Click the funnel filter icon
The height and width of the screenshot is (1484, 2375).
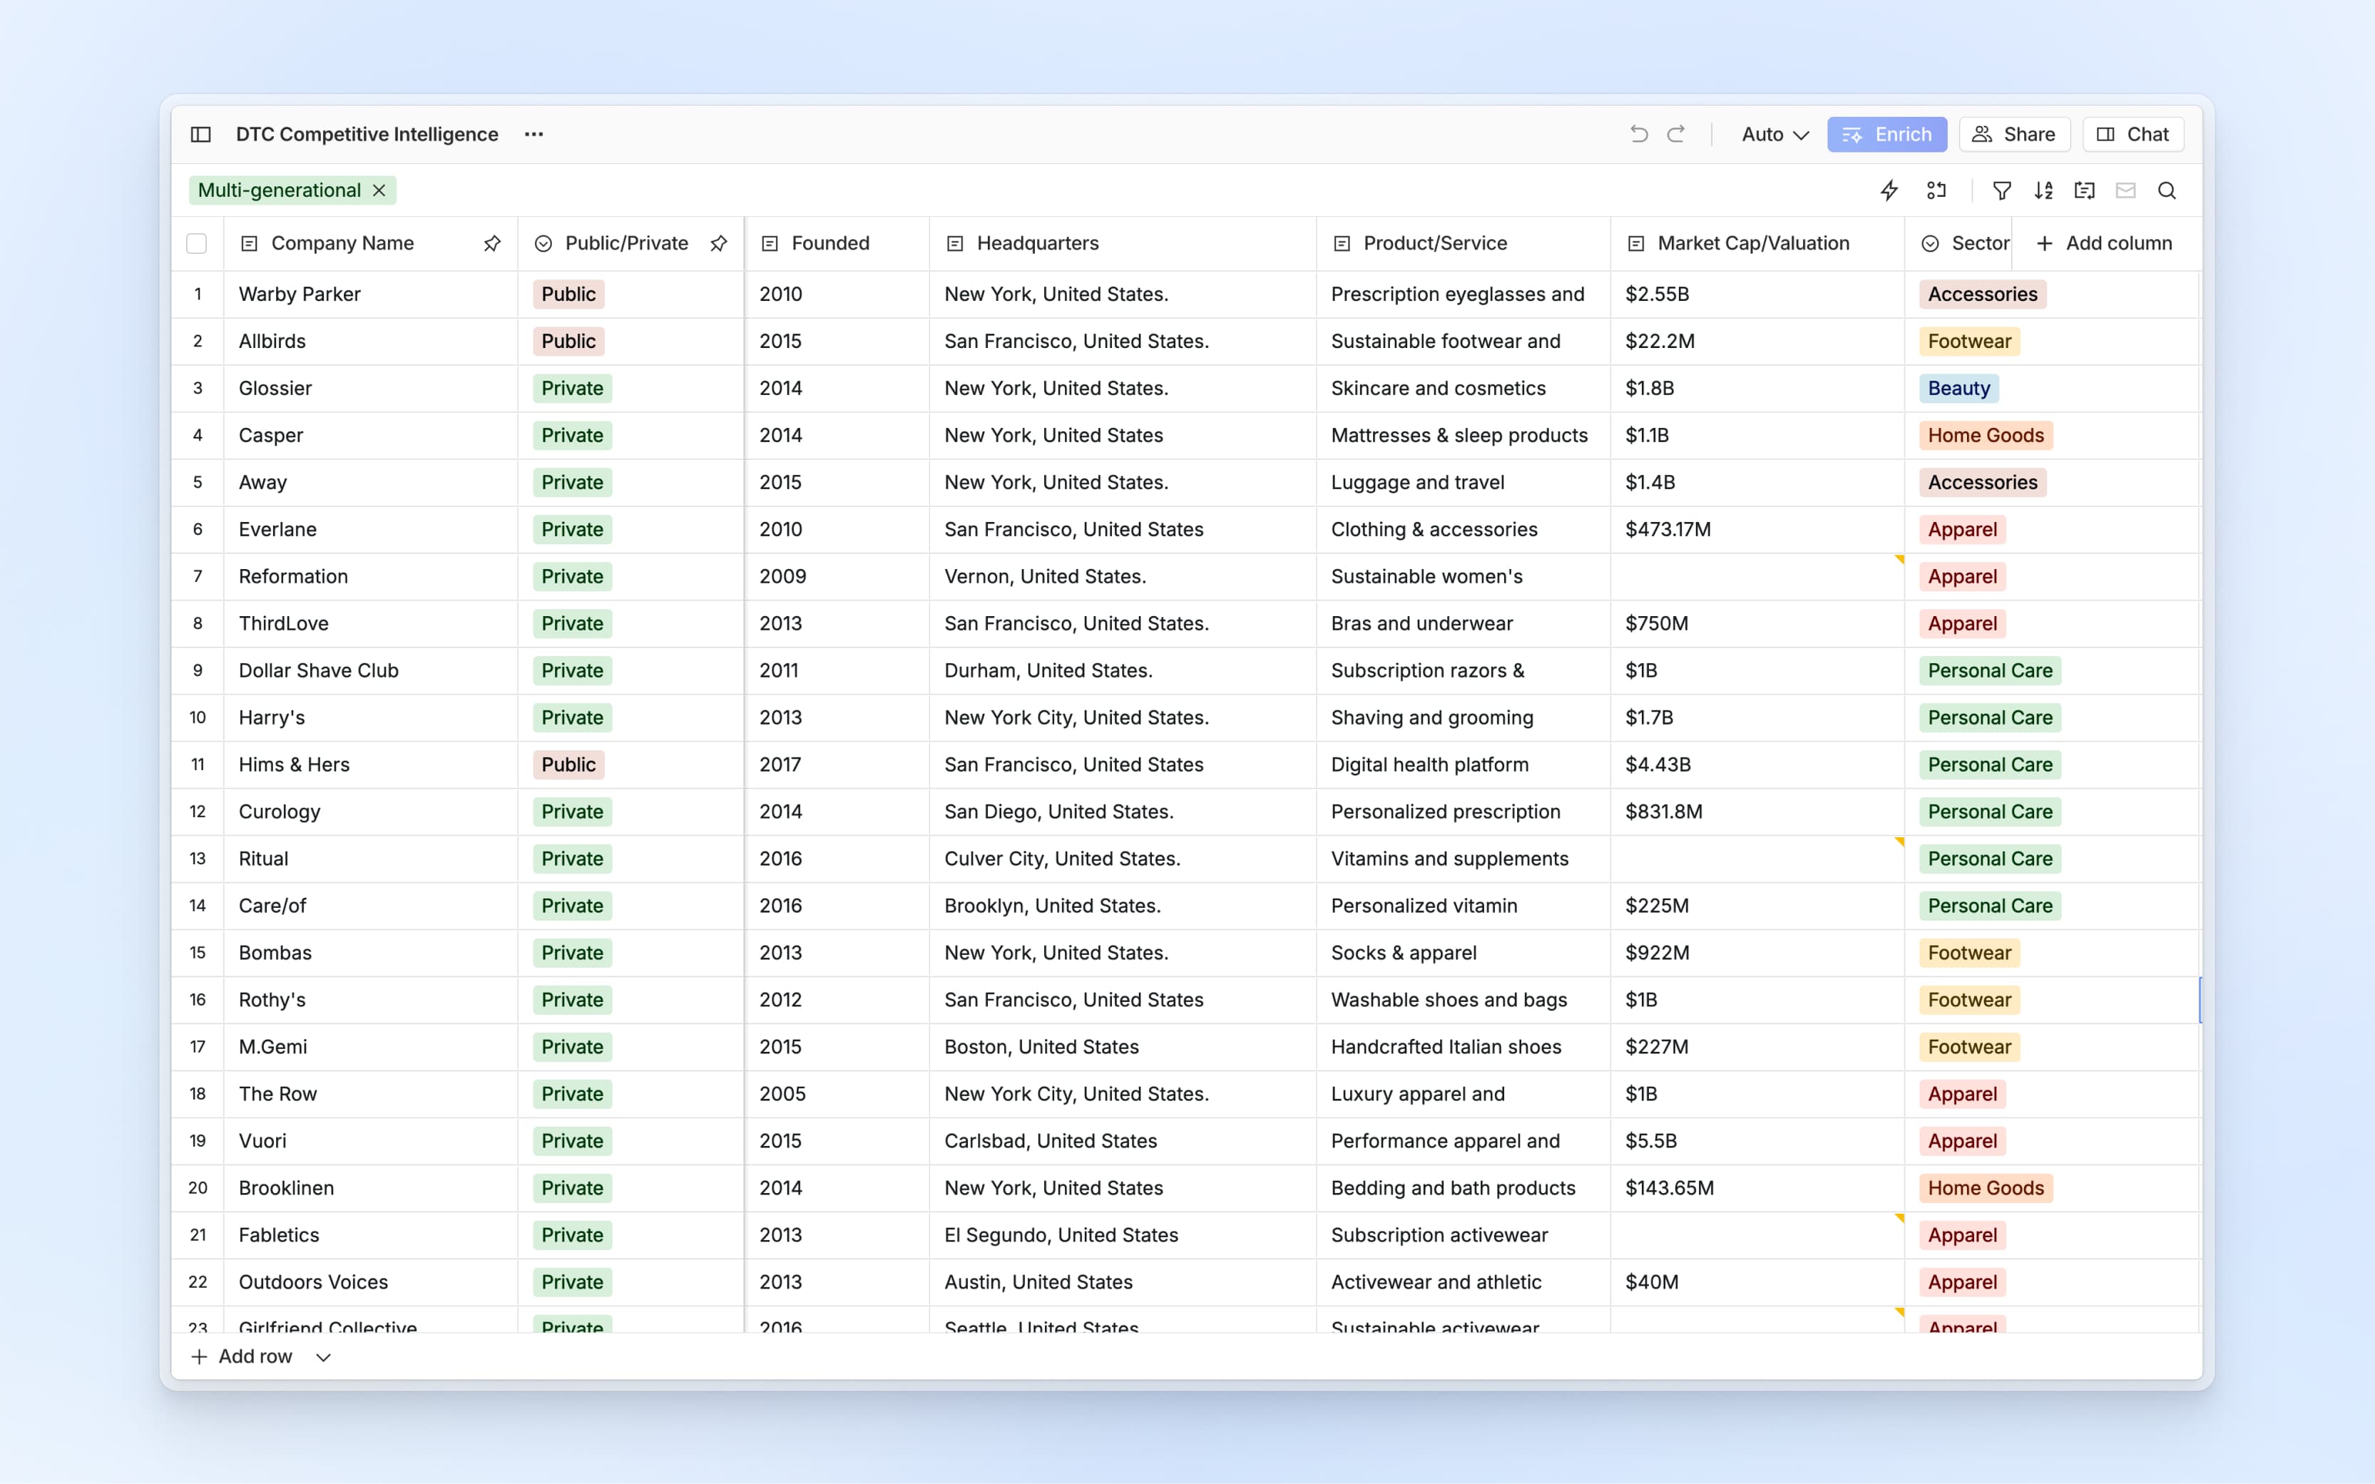(2001, 190)
